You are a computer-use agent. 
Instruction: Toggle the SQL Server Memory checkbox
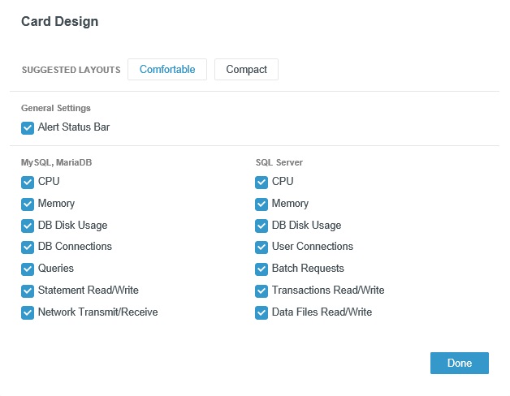click(261, 204)
